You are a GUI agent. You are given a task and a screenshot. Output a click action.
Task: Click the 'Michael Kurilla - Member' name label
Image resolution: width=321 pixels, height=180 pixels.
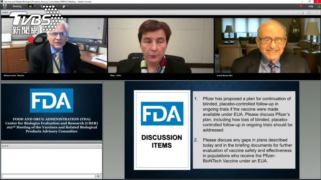click(14, 76)
